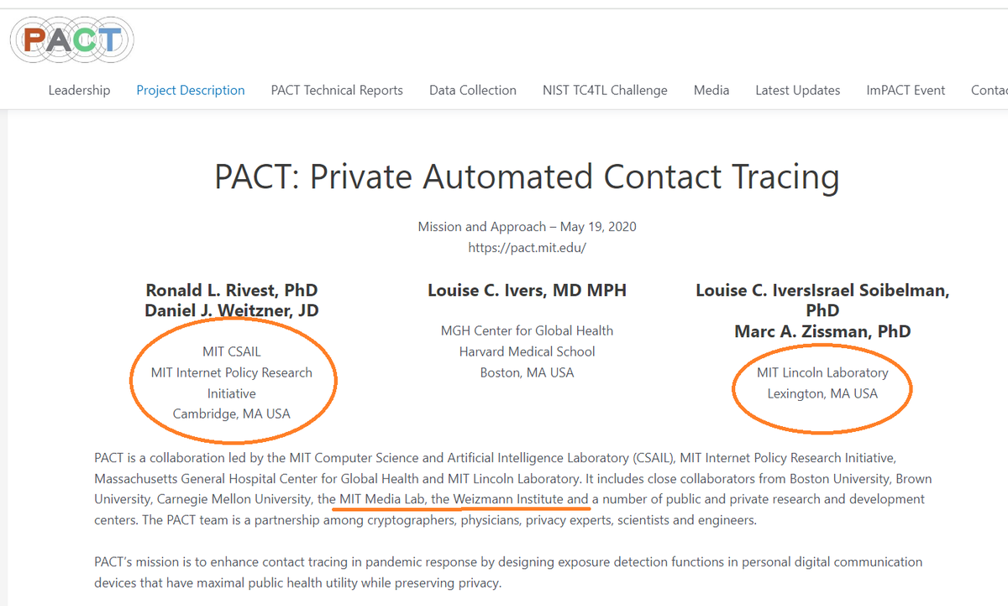Click the Carnegie Mellon University text in paragraph
The height and width of the screenshot is (606, 1008).
click(x=234, y=498)
